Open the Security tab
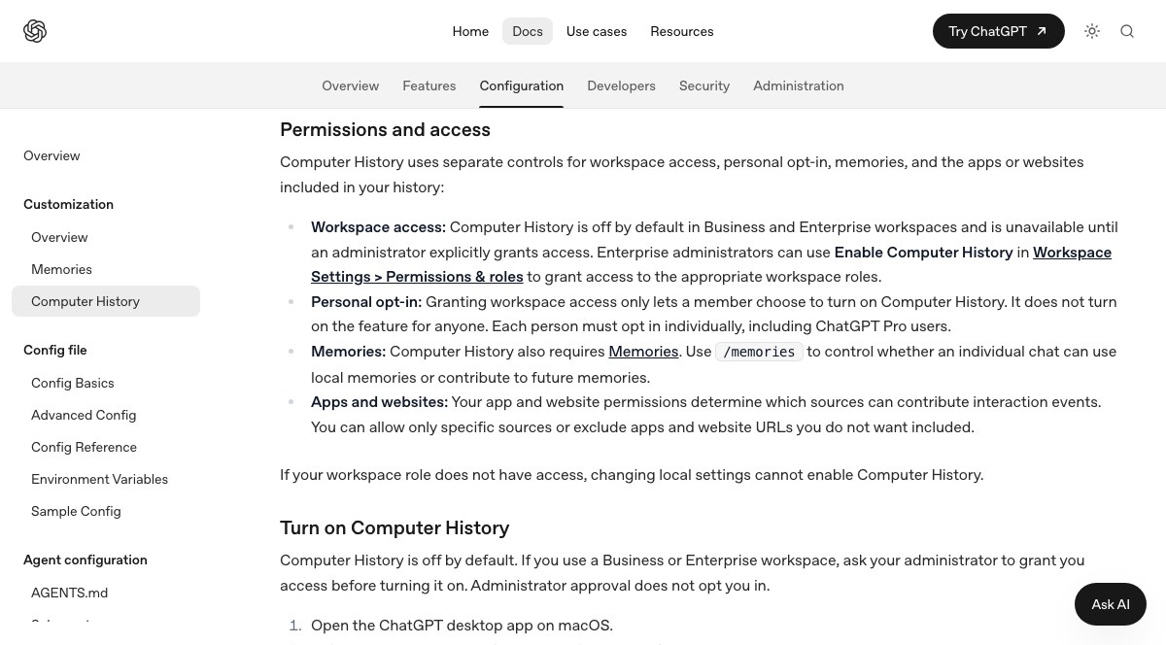 pos(704,85)
